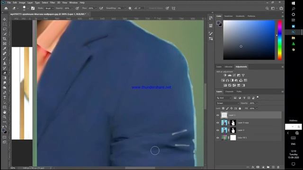Open the layer Fill dropdown arrow
The width and height of the screenshot is (303, 170).
257,109
